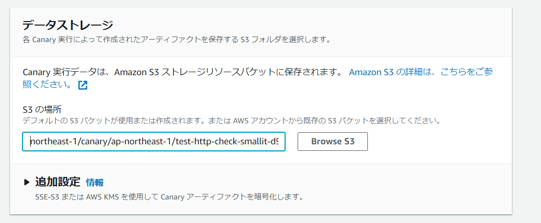Focus the S3 の場所 path input field
Viewport: 541px width, 223px height.
(154, 141)
